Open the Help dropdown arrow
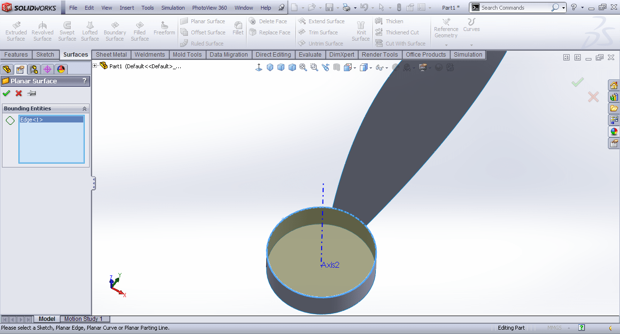The height and width of the screenshot is (334, 620). [581, 8]
